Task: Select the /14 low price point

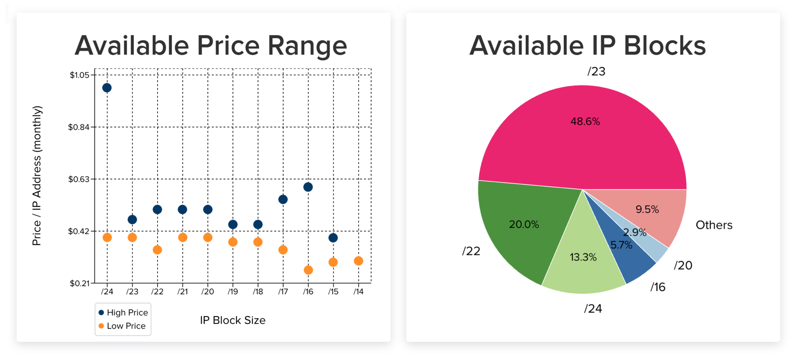Action: [x=358, y=261]
